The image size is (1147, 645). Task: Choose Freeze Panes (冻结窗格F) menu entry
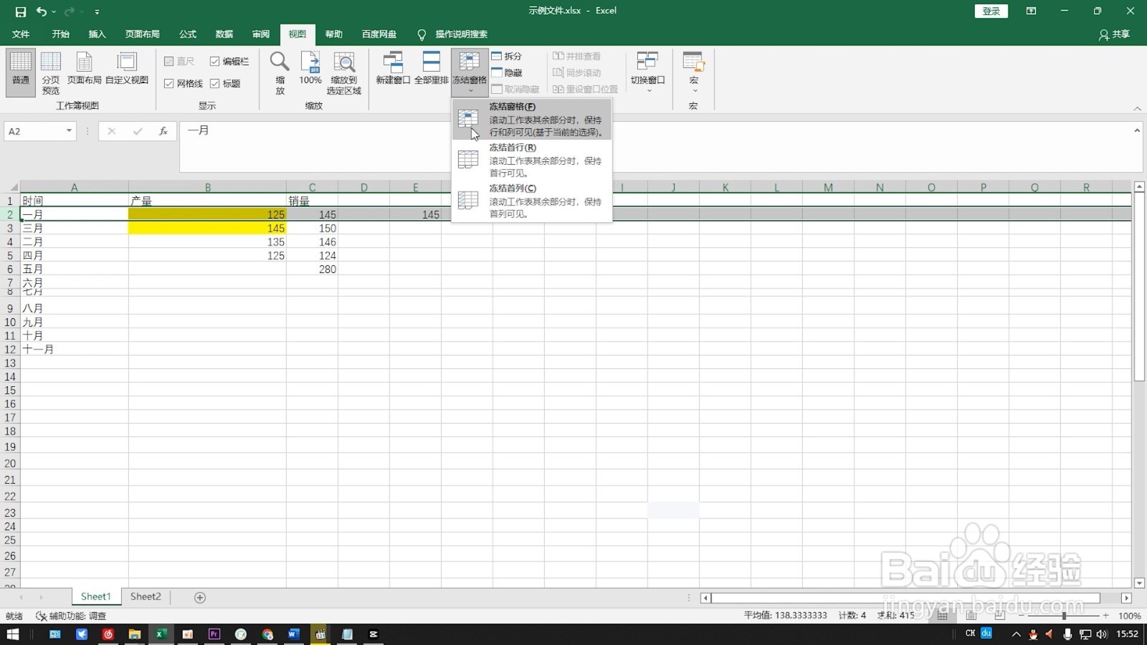(x=532, y=119)
